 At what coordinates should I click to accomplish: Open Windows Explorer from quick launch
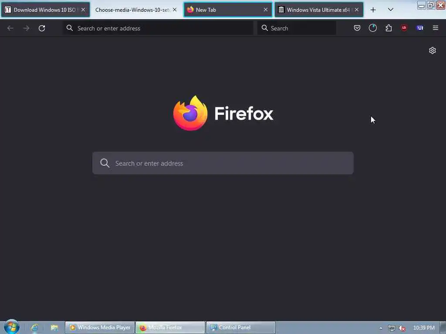pos(54,327)
